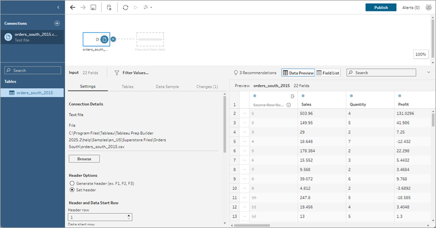Click the save flow icon

[94, 8]
